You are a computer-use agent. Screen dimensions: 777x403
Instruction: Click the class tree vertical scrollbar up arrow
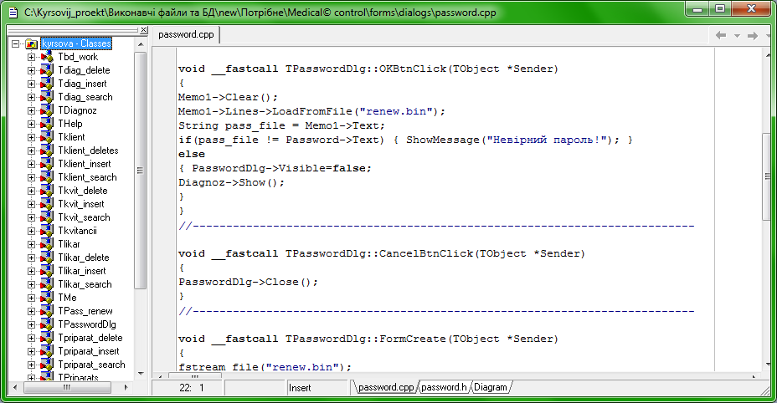tap(141, 44)
